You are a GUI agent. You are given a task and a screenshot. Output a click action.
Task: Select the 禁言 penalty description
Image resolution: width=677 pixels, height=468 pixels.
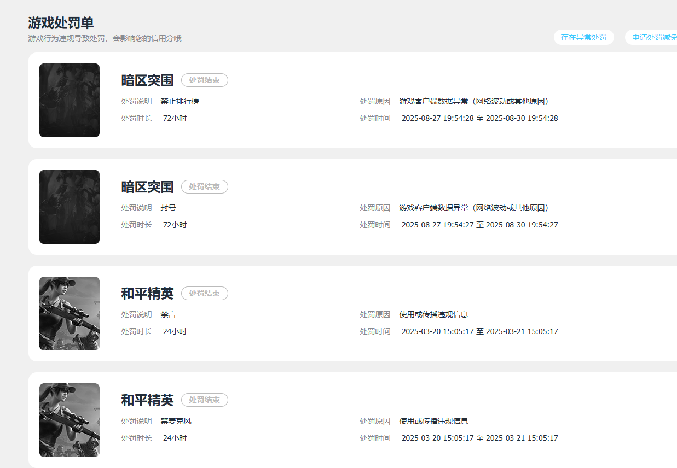pos(168,314)
